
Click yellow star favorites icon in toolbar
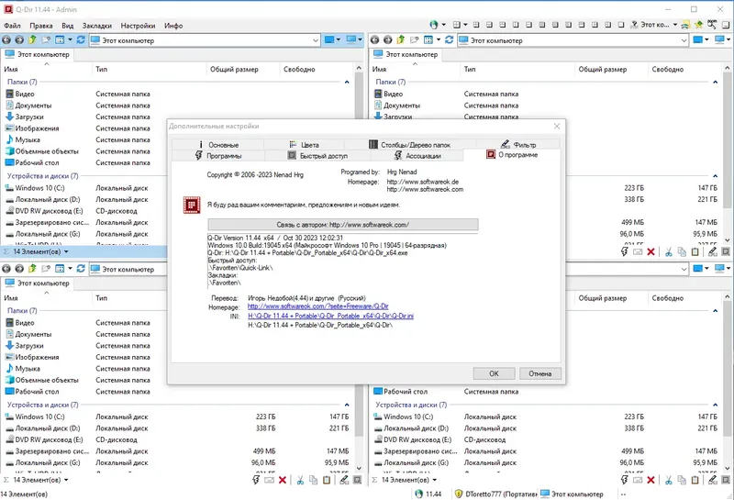[698, 25]
